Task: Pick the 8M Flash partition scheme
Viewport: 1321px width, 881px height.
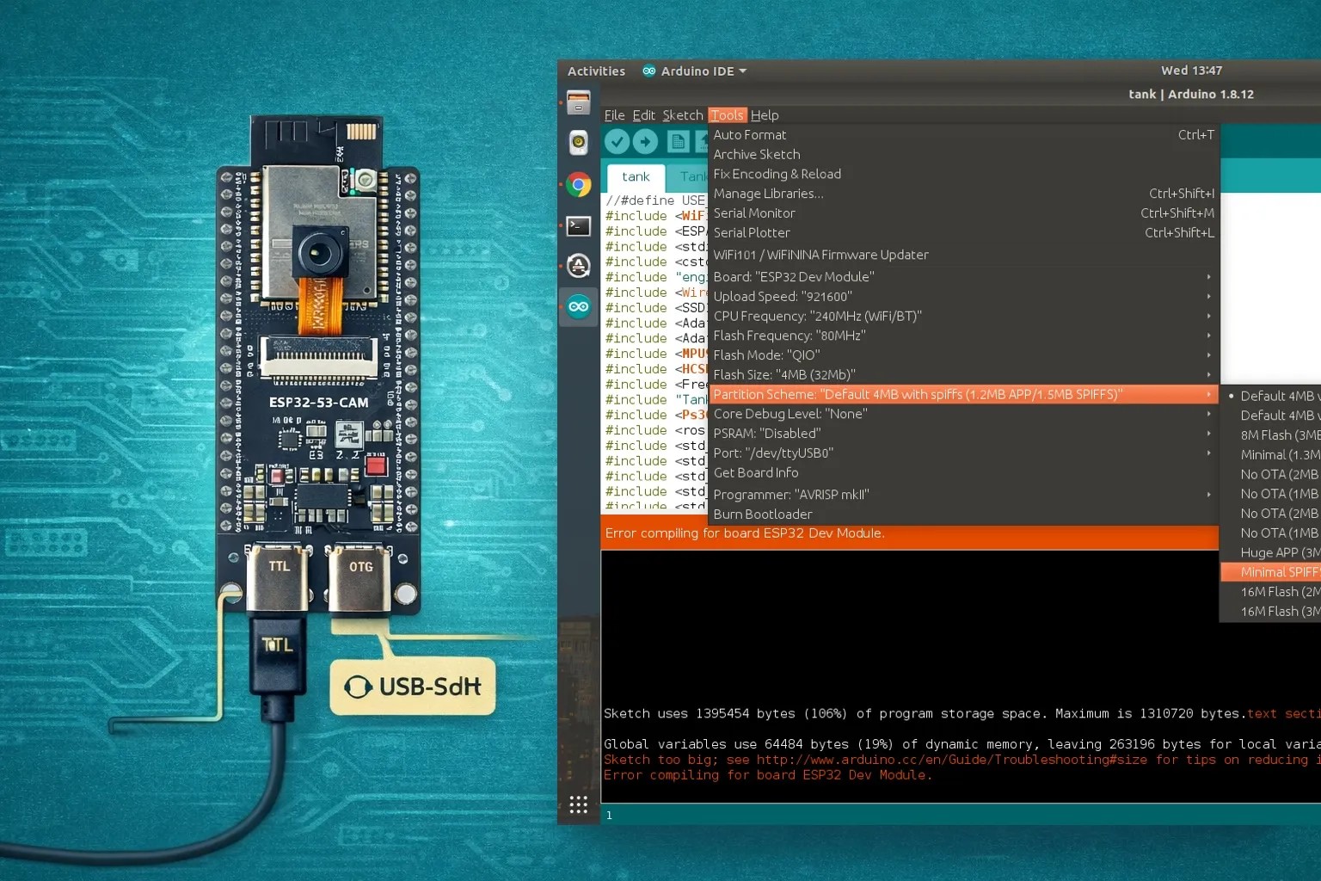Action: click(1278, 435)
